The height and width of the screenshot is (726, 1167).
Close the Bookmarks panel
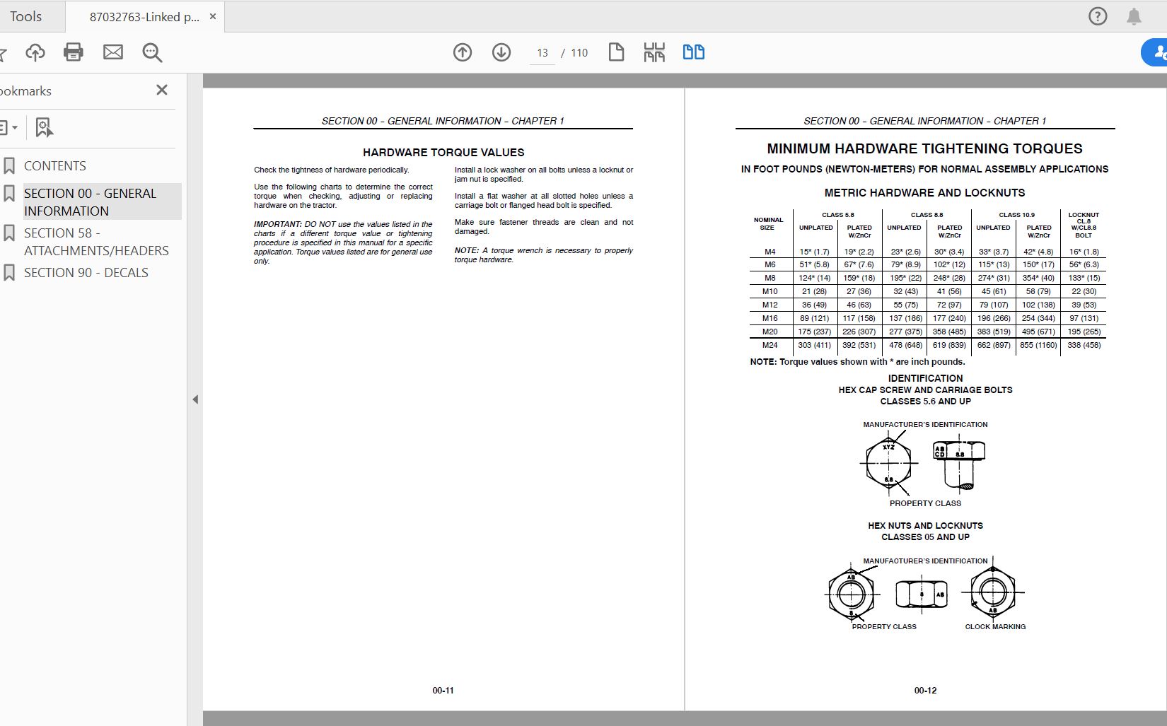[162, 90]
